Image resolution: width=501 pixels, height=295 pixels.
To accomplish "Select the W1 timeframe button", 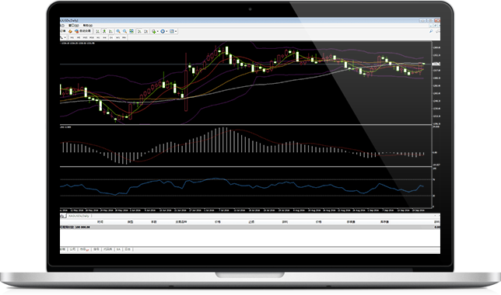I will coord(117,37).
